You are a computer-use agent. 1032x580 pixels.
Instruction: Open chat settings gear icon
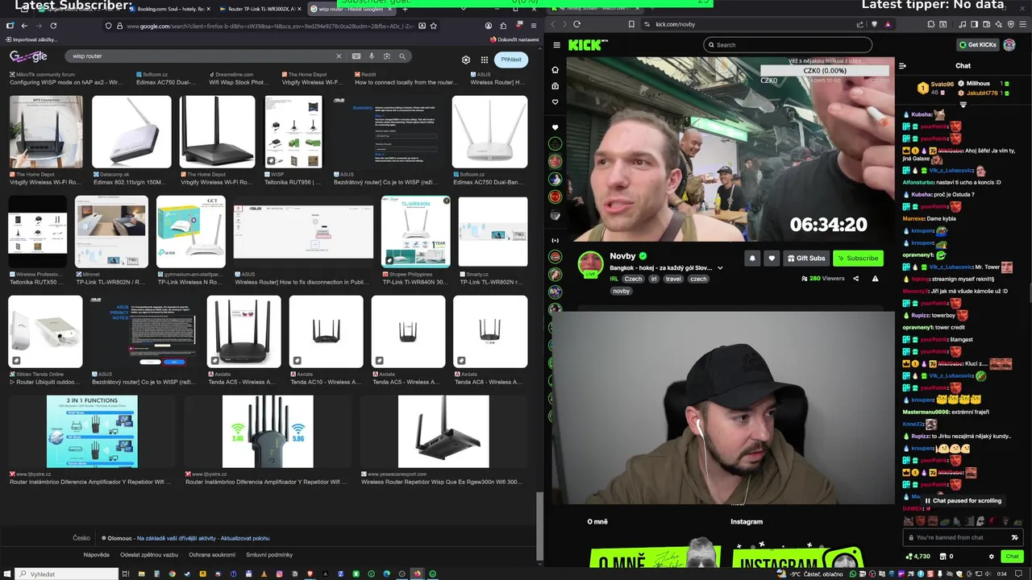pos(992,556)
